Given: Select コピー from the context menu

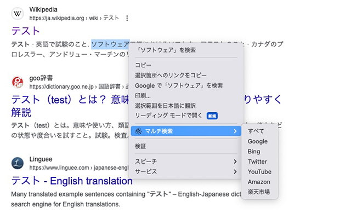Looking at the screenshot, I should 143,65.
